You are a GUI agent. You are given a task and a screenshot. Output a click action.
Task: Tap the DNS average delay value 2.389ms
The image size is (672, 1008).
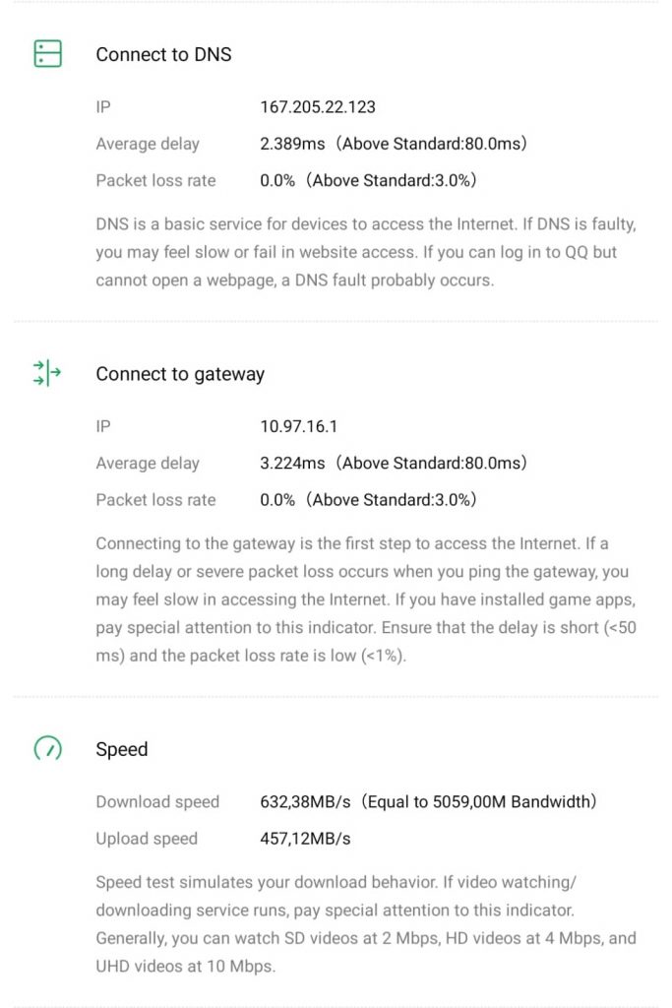coord(292,144)
